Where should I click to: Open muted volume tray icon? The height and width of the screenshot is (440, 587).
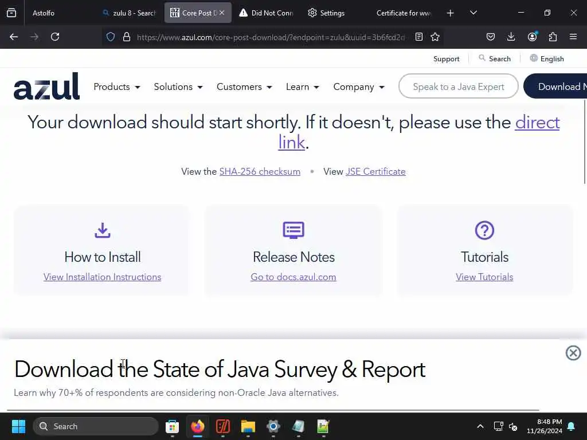[x=513, y=426]
